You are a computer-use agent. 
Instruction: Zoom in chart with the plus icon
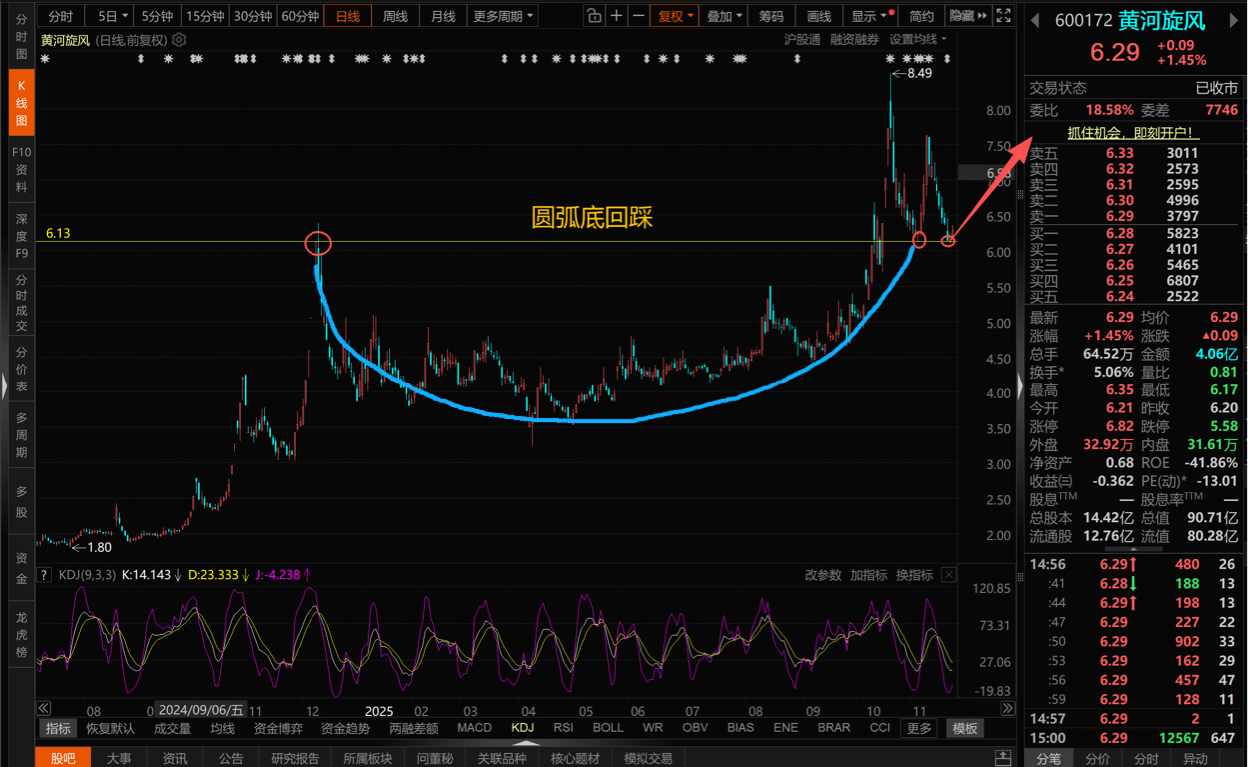[616, 16]
